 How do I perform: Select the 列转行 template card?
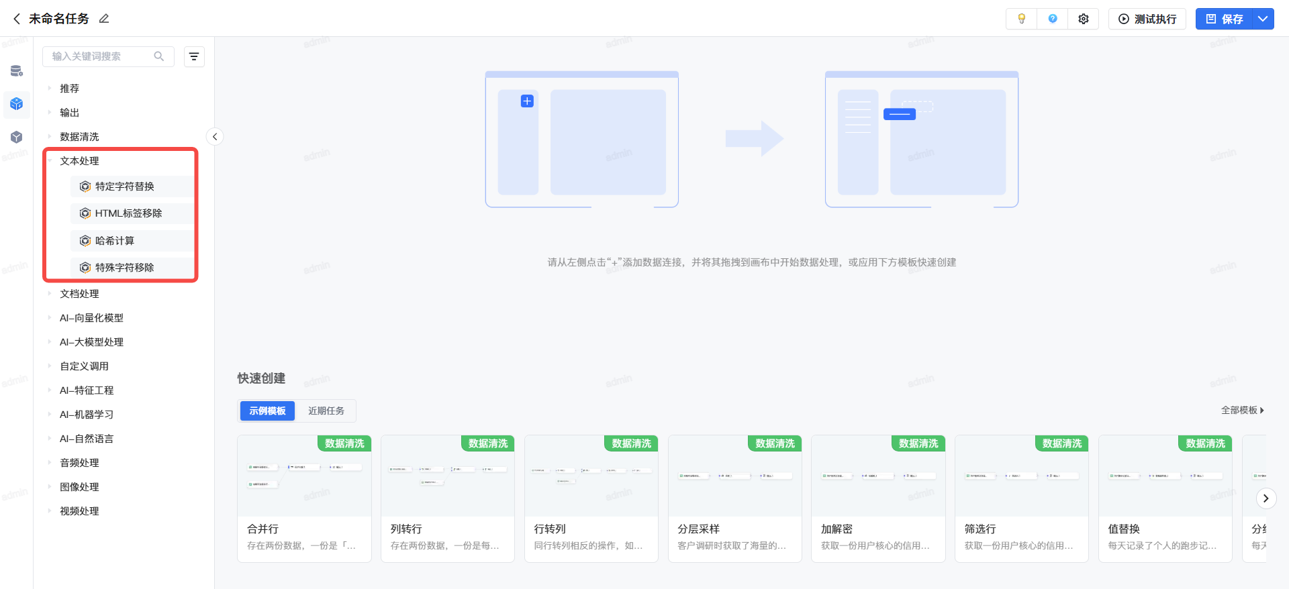point(448,498)
